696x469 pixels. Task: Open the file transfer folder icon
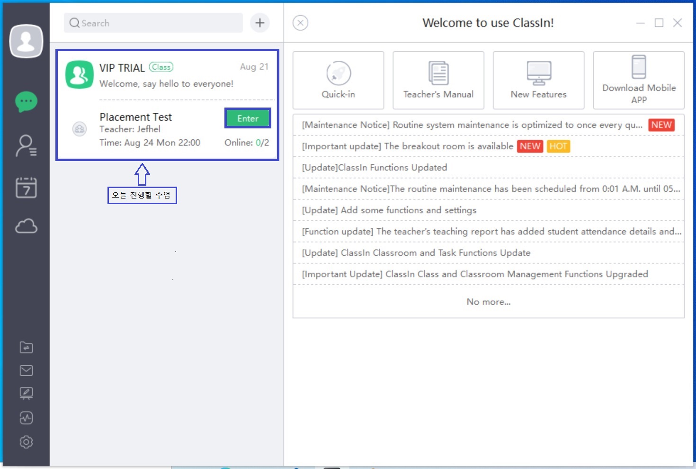(26, 347)
